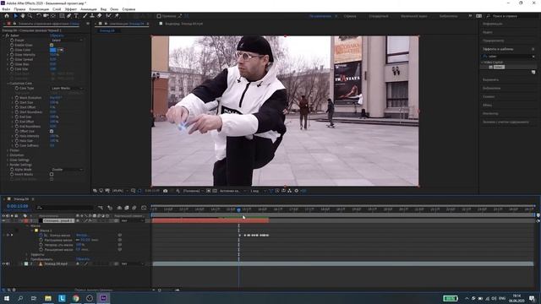
Task: Select the Type text tool
Action: pos(76,16)
